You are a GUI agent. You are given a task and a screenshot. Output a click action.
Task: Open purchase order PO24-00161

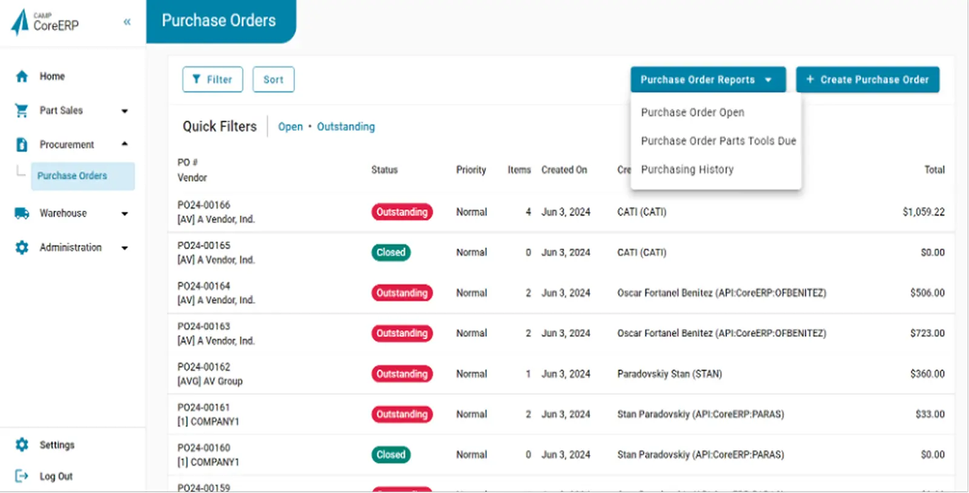tap(204, 408)
